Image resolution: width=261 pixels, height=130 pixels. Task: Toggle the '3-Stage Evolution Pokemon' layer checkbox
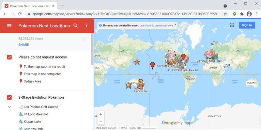point(9,97)
